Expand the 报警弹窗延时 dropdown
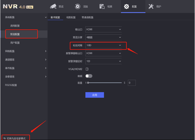Screen dimensions: 195x140 coord(103,61)
